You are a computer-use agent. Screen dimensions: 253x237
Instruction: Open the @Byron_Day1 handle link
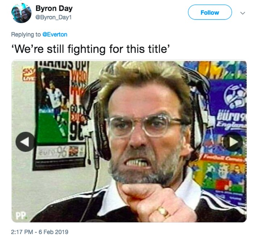(x=53, y=17)
